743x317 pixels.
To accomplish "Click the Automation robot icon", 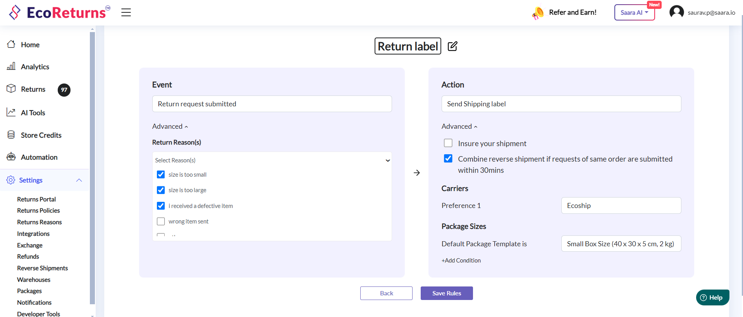I will point(11,157).
